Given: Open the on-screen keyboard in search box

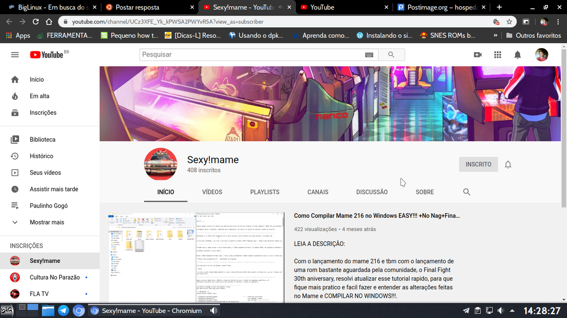Looking at the screenshot, I should point(369,55).
